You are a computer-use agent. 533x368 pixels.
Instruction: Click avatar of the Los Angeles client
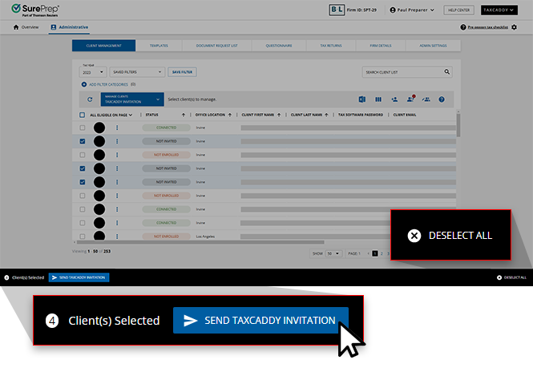99,236
